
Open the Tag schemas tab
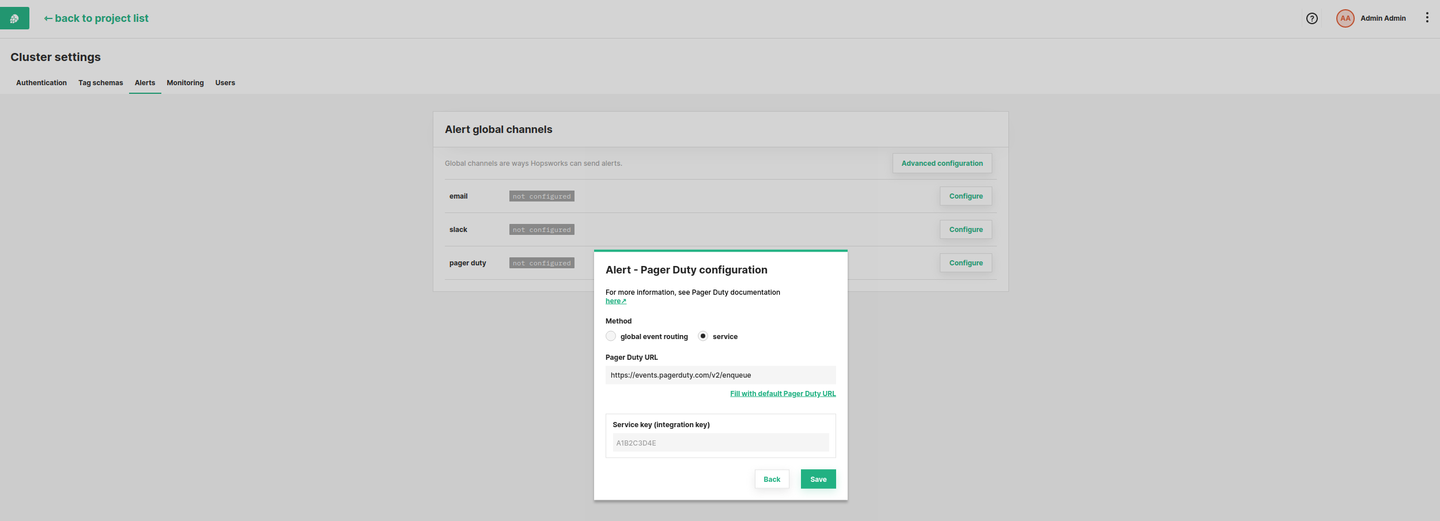pyautogui.click(x=100, y=82)
